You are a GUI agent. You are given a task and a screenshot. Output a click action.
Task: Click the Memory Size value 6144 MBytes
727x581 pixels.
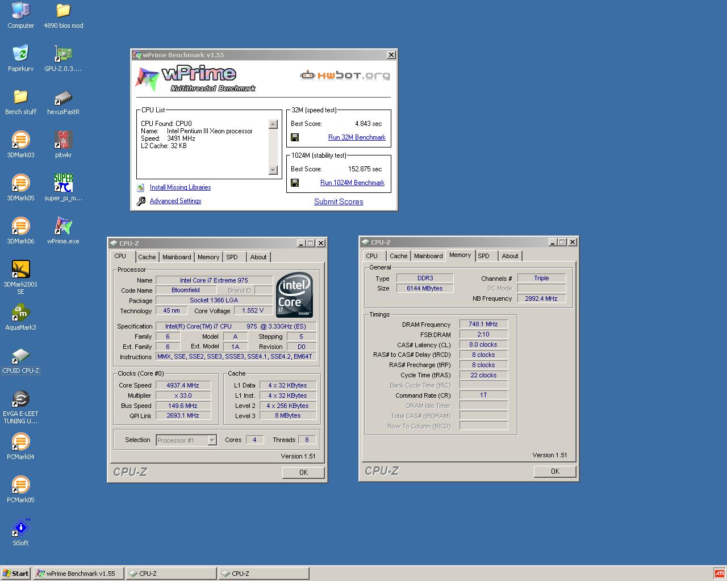(425, 288)
